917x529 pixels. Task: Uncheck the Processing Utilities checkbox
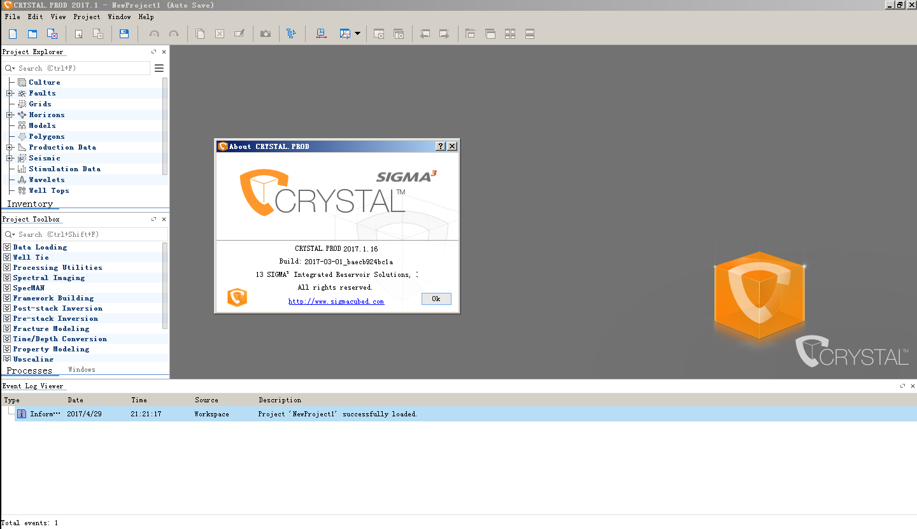click(7, 267)
